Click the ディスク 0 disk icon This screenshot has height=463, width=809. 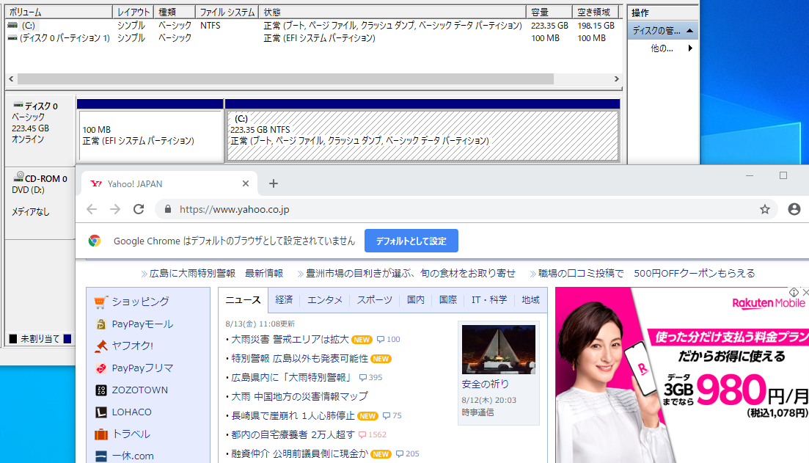[x=18, y=106]
